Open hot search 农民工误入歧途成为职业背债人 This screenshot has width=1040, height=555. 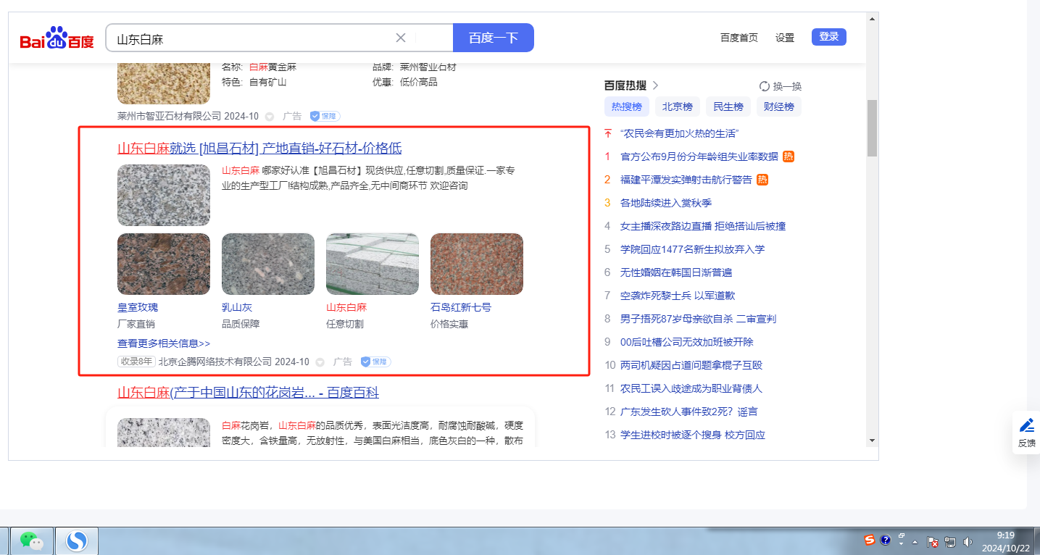[x=691, y=388]
